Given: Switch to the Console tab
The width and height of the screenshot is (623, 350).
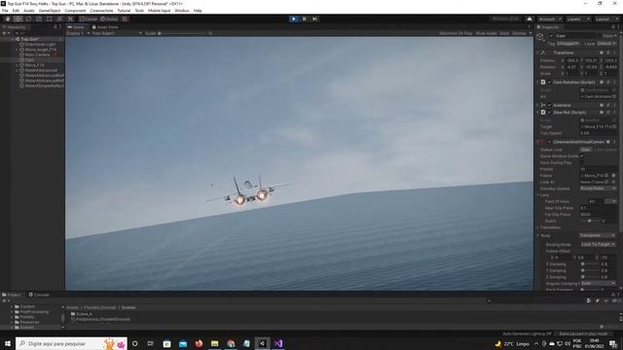Looking at the screenshot, I should click(x=39, y=295).
